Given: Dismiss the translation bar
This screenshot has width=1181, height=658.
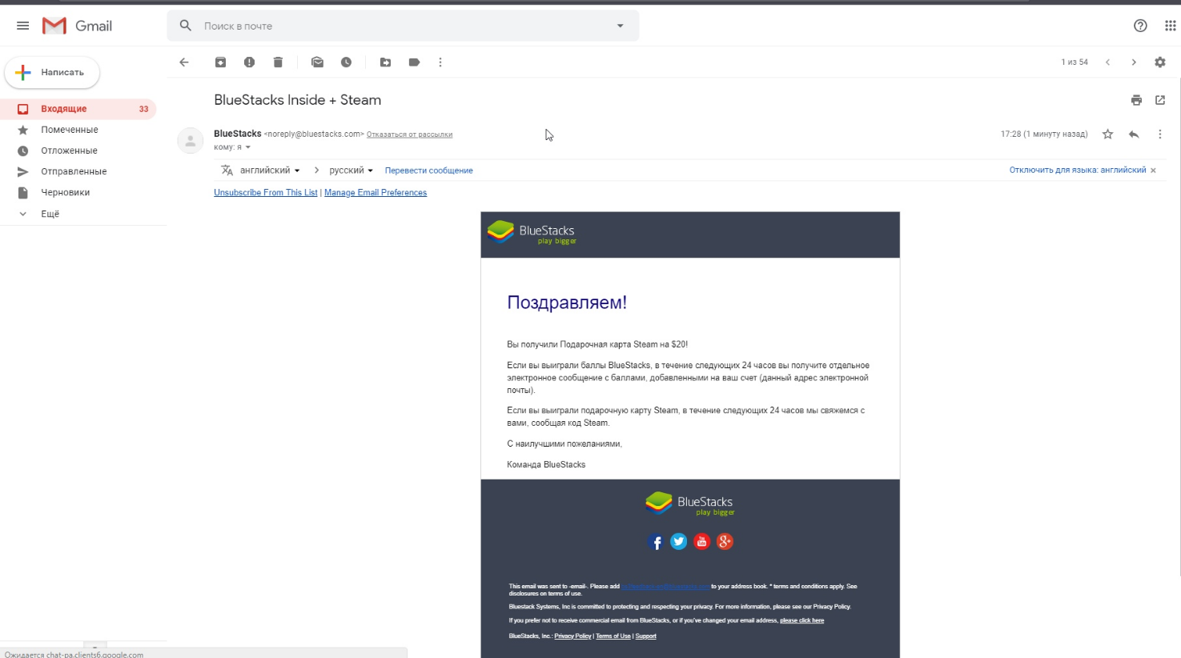Looking at the screenshot, I should pyautogui.click(x=1153, y=171).
